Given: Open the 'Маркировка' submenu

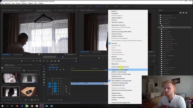Looking at the screenshot, I should (128, 64).
